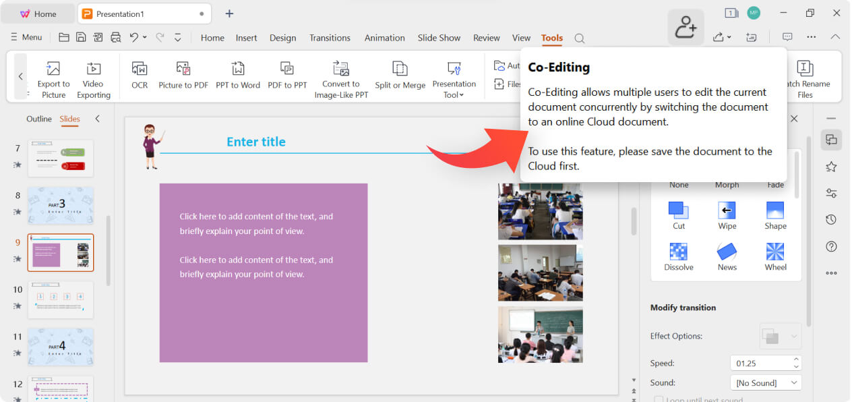The width and height of the screenshot is (852, 402).
Task: Open the Menu button
Action: click(26, 37)
